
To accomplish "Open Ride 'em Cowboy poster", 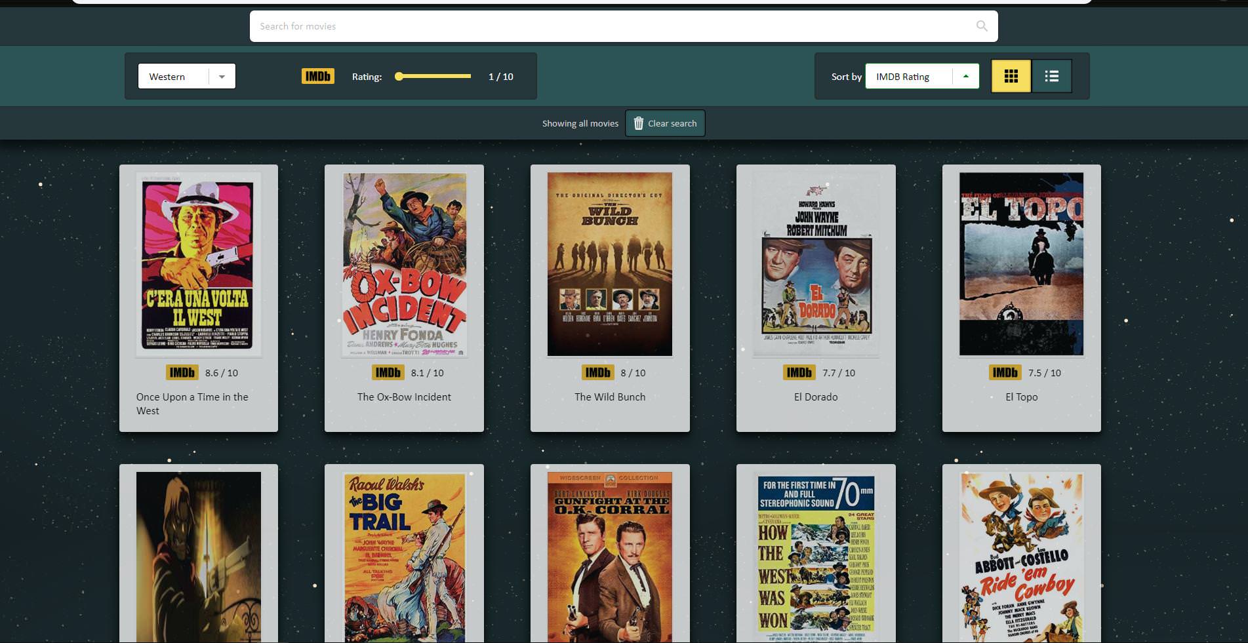I will coord(1022,557).
